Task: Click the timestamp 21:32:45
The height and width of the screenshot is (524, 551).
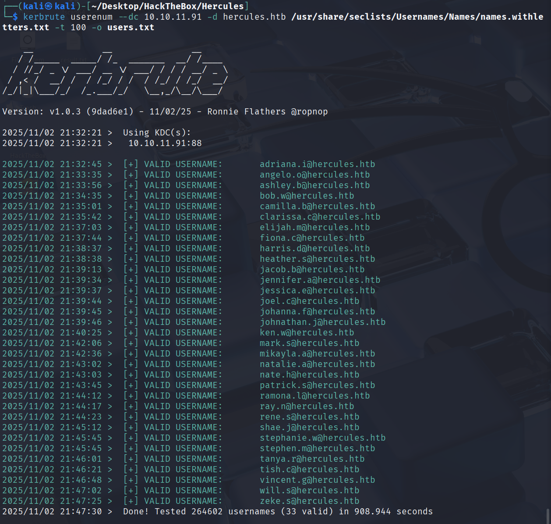Action: pos(81,164)
